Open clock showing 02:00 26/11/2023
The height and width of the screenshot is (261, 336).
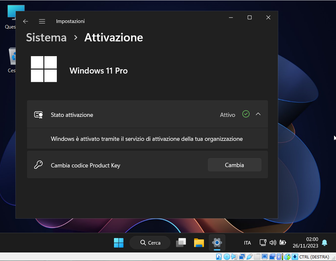(x=305, y=243)
